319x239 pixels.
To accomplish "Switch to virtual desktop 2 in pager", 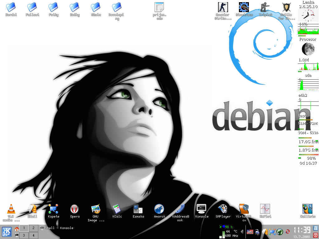I will click(x=33, y=228).
